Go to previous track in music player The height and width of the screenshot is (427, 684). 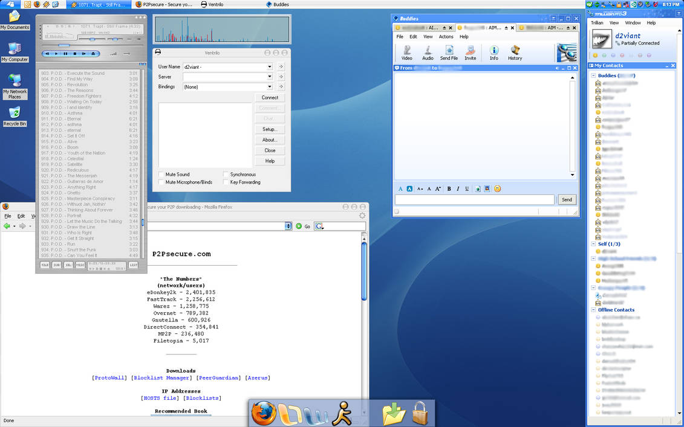click(x=47, y=54)
